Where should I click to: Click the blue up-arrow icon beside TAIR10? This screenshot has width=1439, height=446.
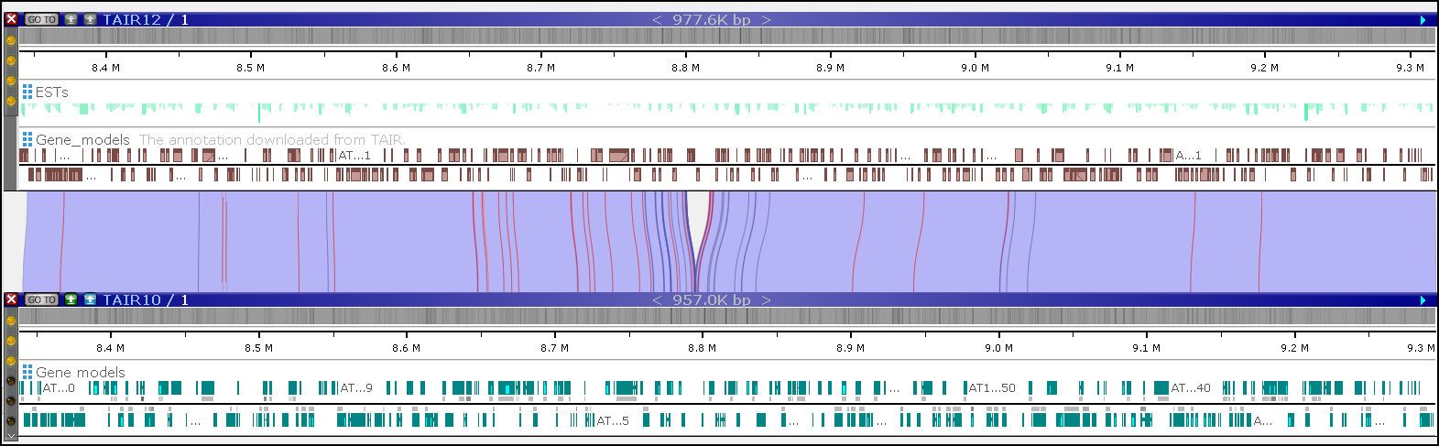click(x=90, y=299)
